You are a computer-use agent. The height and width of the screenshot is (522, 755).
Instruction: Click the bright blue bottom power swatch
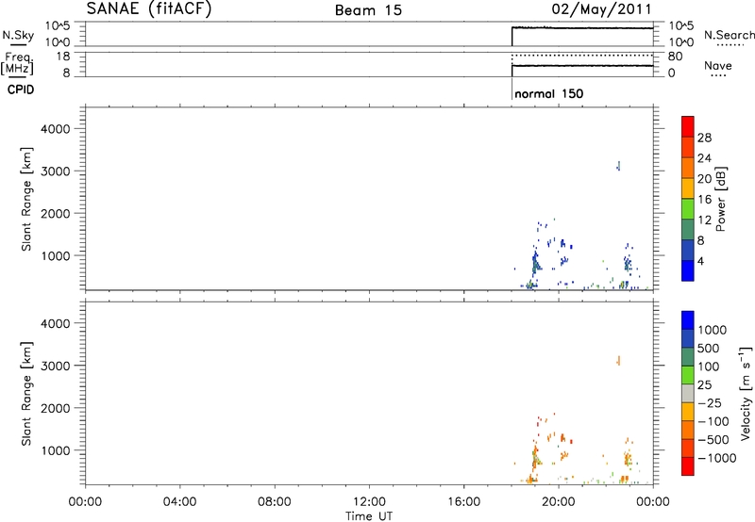point(688,270)
